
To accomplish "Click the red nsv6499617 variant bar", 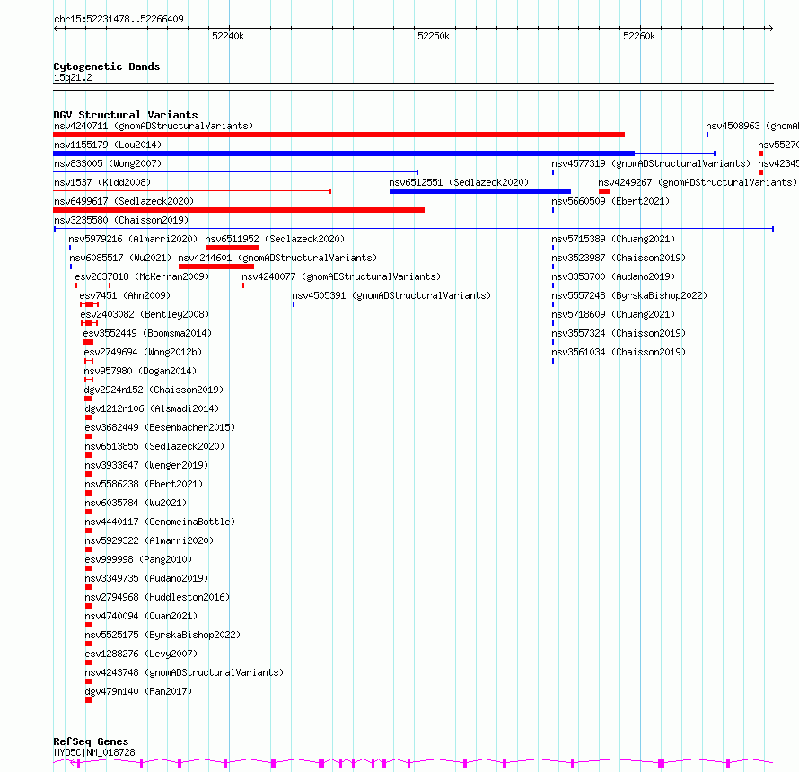I will tap(239, 210).
